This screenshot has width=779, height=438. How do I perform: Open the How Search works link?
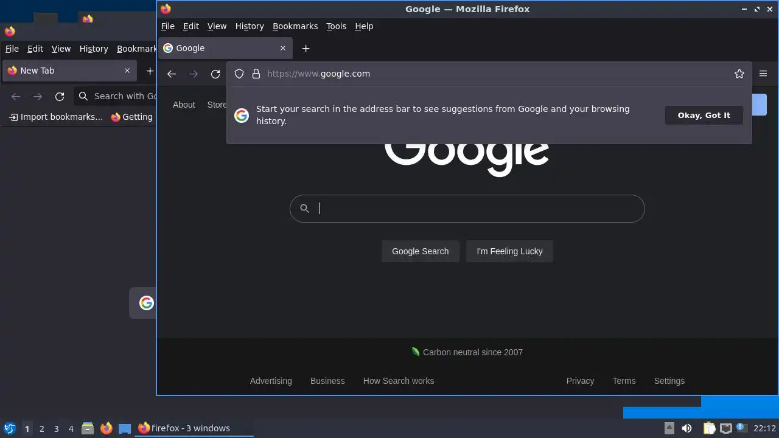coord(399,381)
